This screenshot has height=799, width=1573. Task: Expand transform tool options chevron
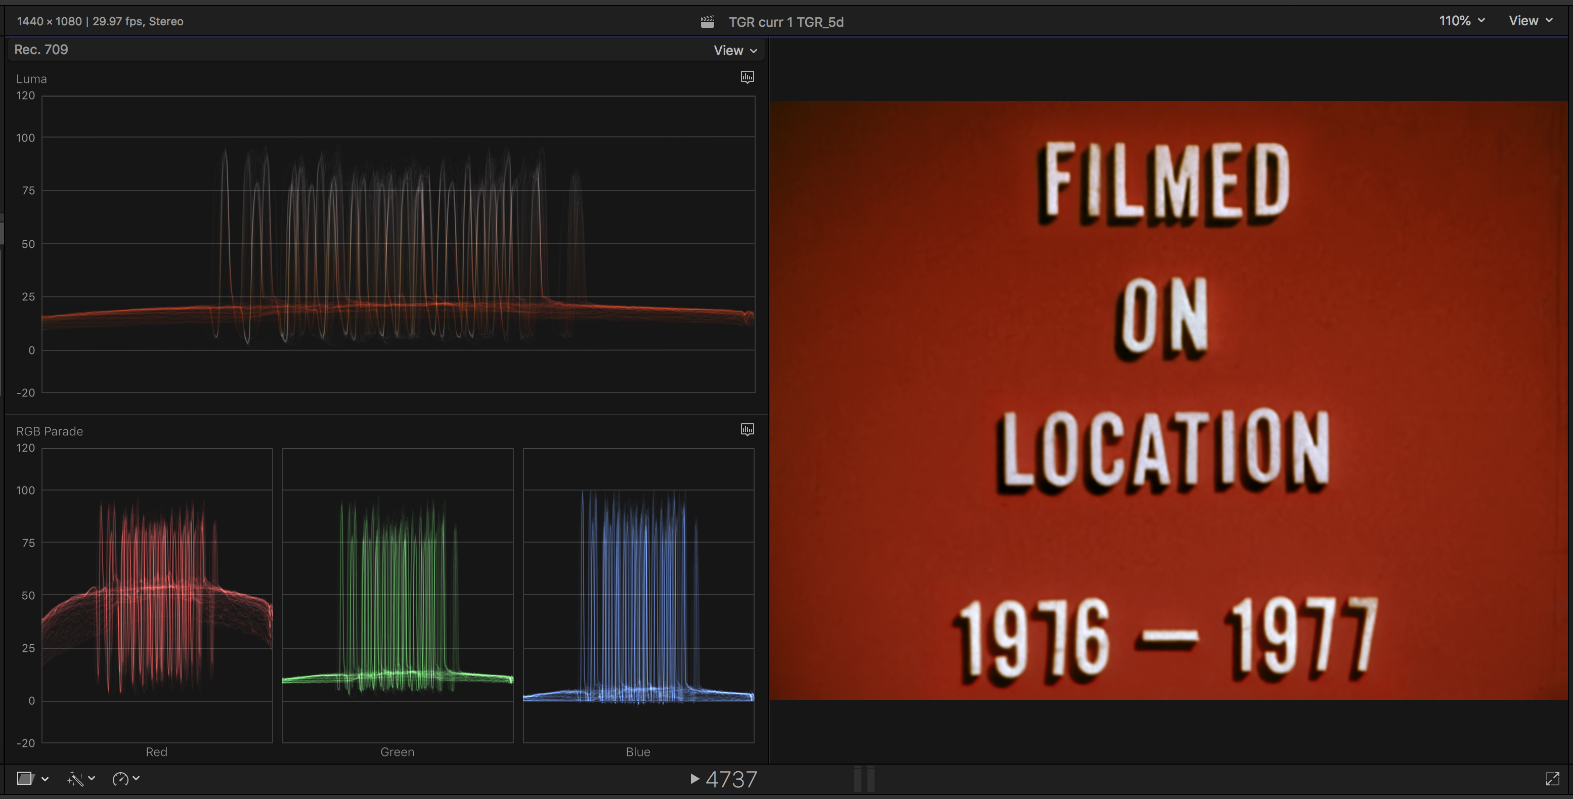click(x=45, y=779)
